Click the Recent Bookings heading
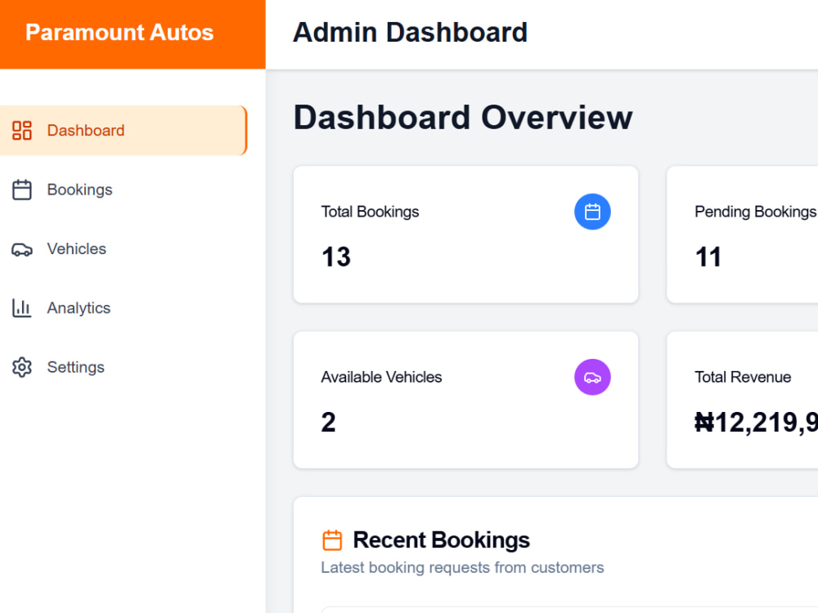Image resolution: width=818 pixels, height=613 pixels. point(442,540)
